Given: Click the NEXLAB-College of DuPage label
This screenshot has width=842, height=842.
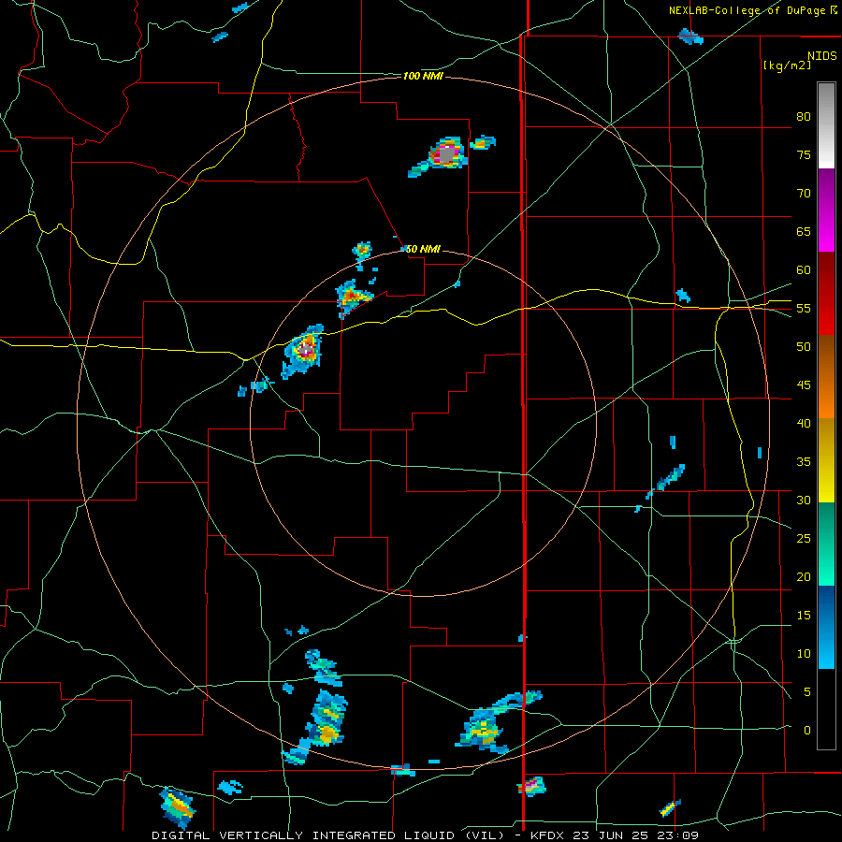Looking at the screenshot, I should click(x=748, y=10).
